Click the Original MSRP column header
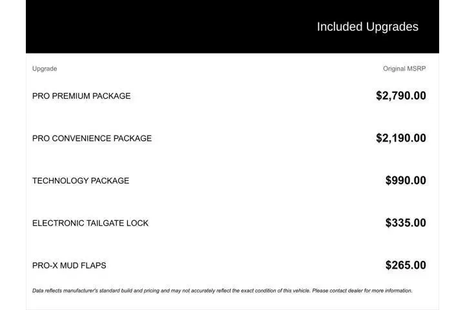 404,68
